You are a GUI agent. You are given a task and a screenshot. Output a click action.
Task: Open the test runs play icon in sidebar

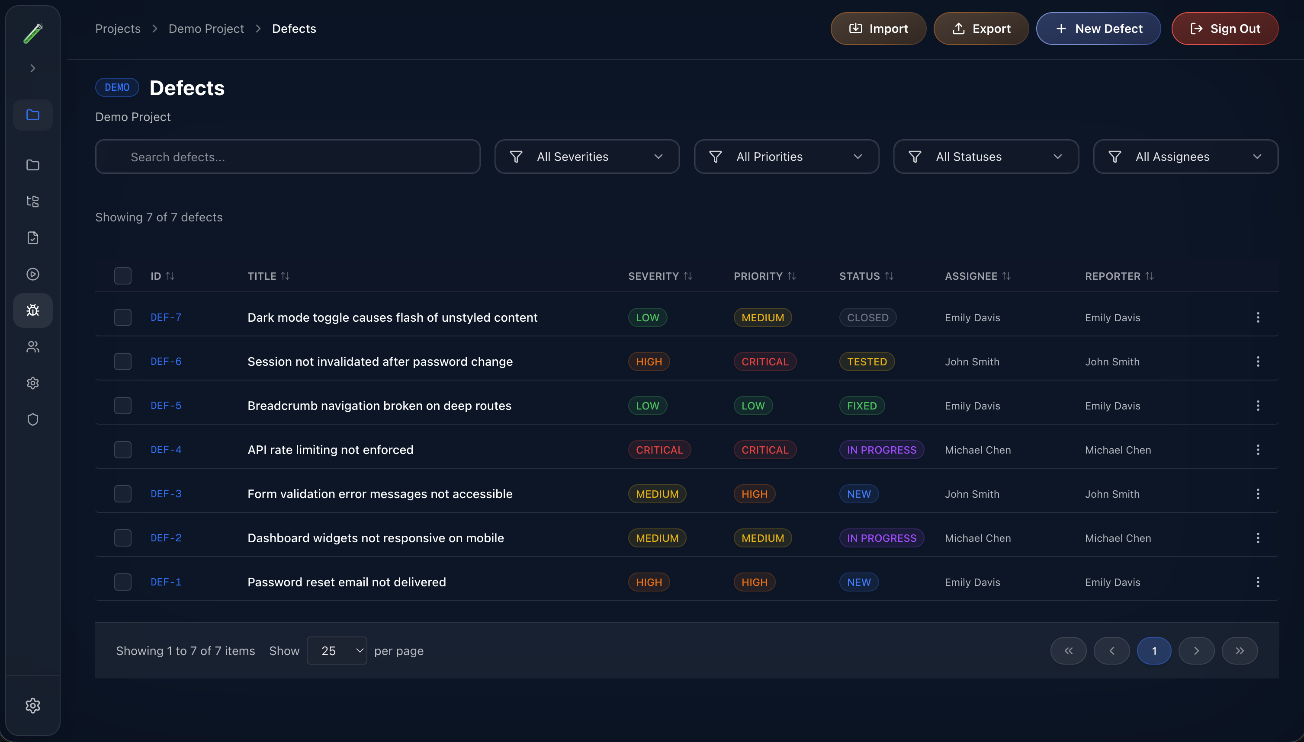pyautogui.click(x=32, y=274)
